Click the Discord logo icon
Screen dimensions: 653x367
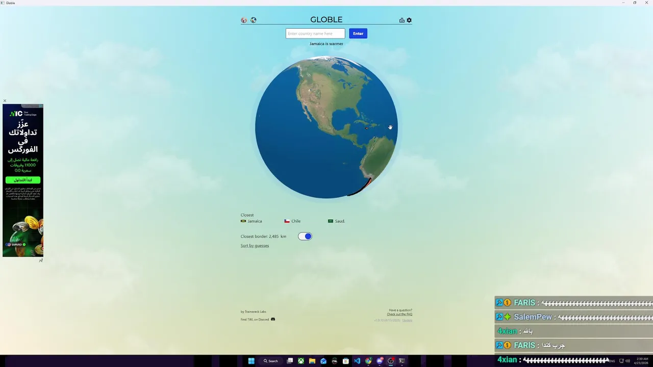click(x=273, y=320)
